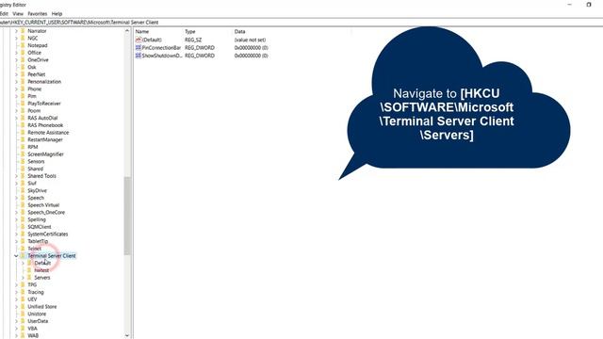Select the TabletTip folder icon
This screenshot has width=603, height=339.
(23, 241)
